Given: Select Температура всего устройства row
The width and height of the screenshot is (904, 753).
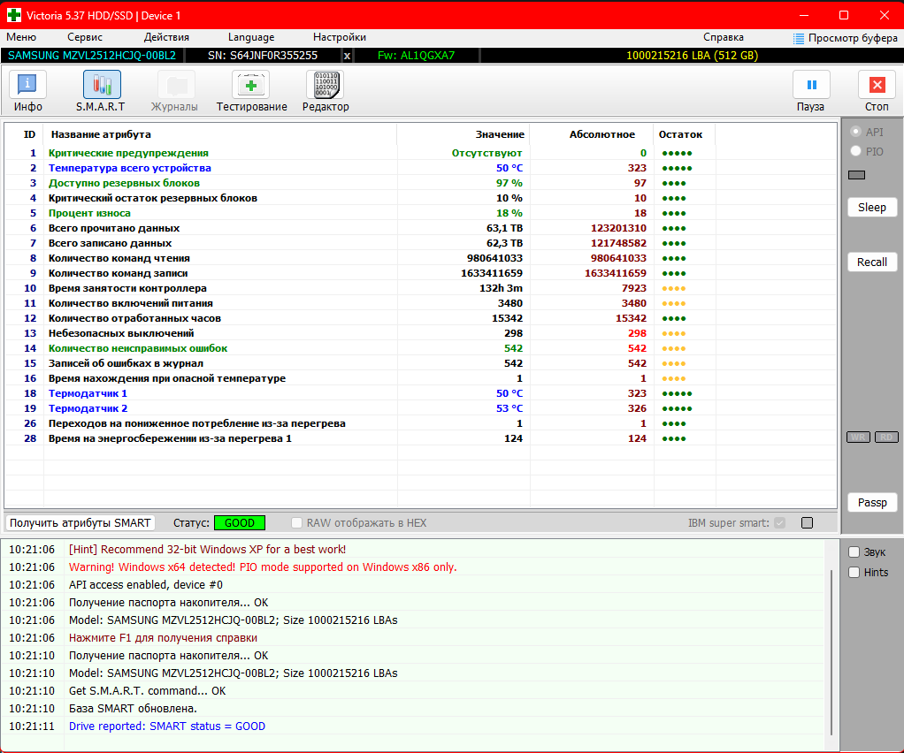Looking at the screenshot, I should pos(419,168).
